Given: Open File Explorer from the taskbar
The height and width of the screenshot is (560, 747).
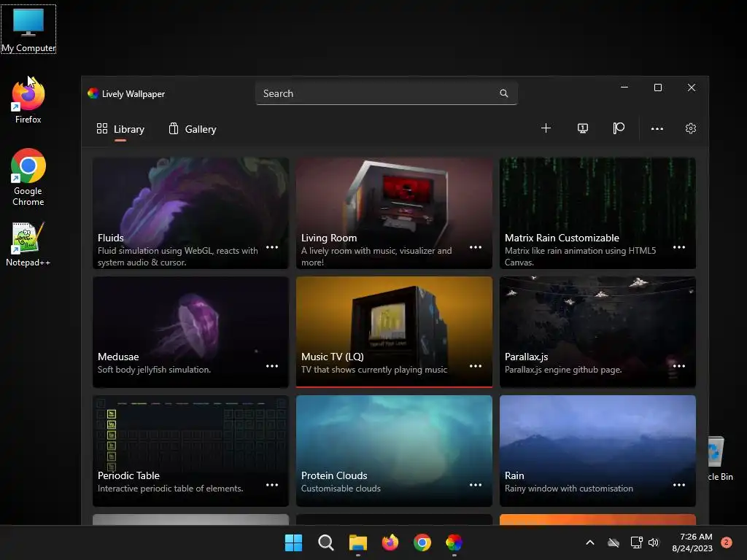Looking at the screenshot, I should coord(357,542).
